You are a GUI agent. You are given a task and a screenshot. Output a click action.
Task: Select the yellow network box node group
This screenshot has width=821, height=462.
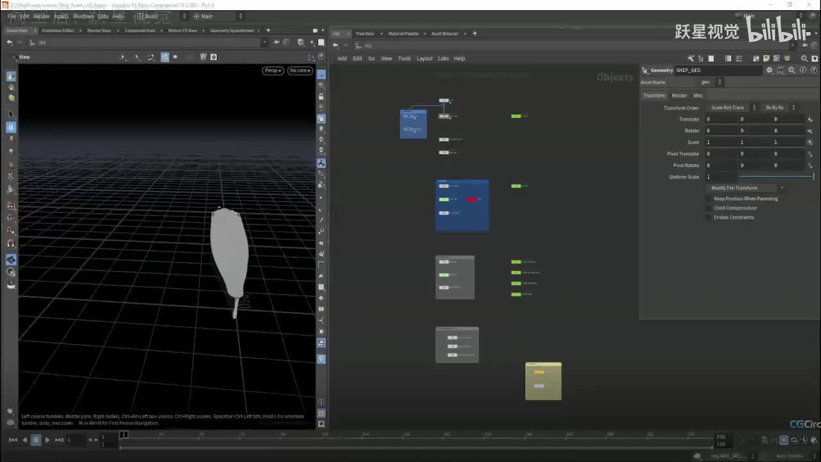(x=543, y=381)
